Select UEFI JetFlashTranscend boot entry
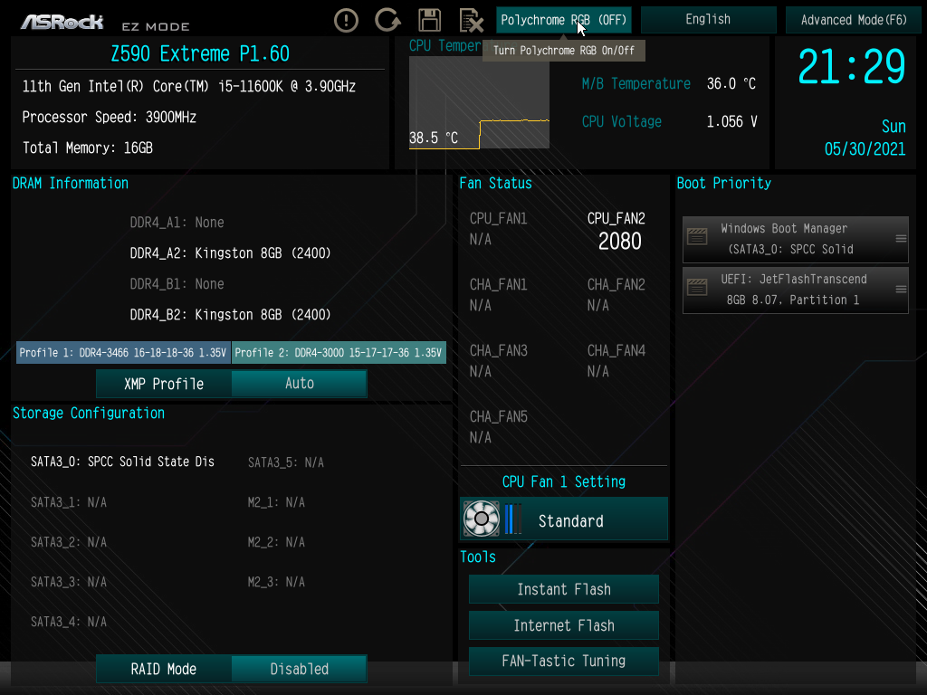 point(795,290)
